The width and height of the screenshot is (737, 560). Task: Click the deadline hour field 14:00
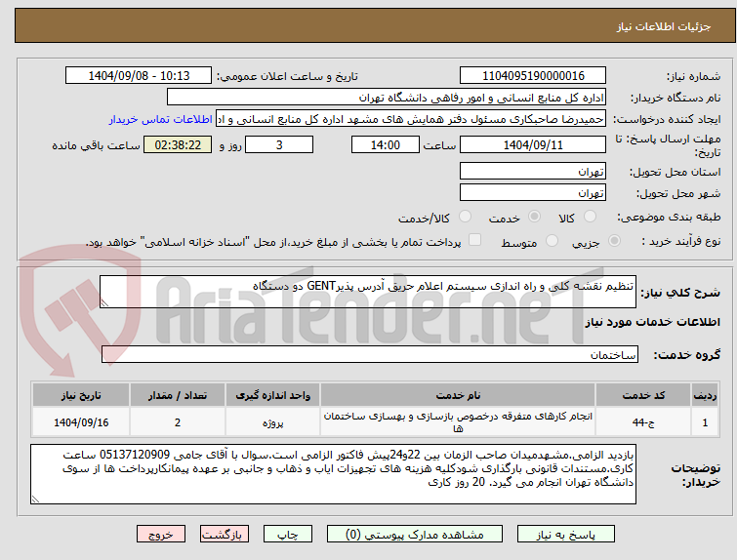386,144
